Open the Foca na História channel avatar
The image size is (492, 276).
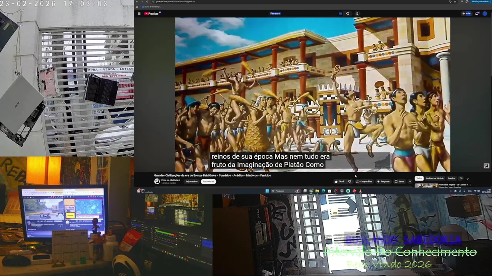tap(157, 181)
